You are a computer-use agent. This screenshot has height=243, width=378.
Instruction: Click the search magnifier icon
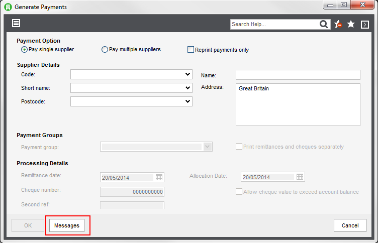click(x=324, y=24)
